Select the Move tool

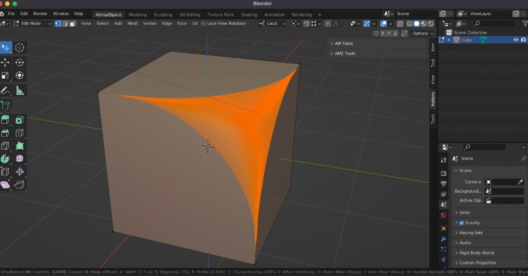[x=6, y=62]
